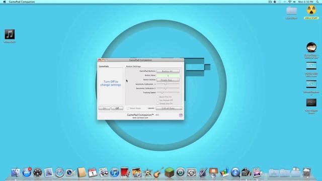Toggle the Key Repeat Off checkbox

click(157, 100)
